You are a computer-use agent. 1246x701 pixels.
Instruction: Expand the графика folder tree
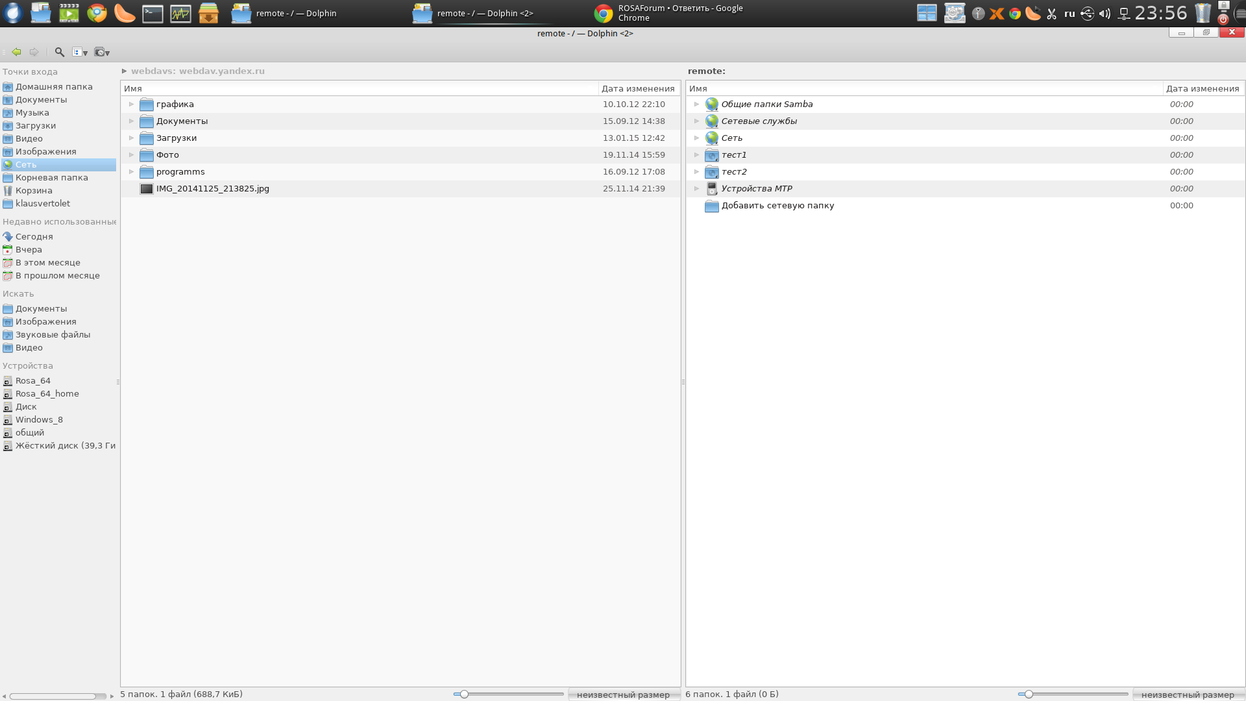131,105
